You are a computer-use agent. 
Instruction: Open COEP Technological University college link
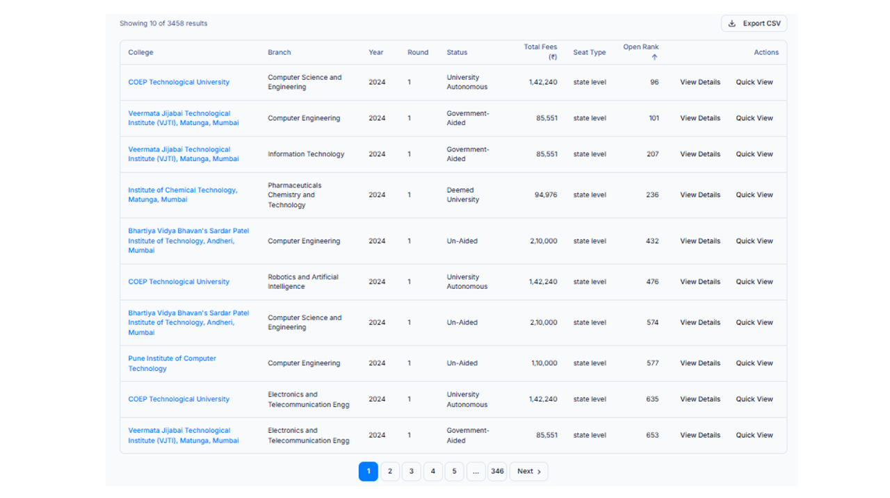179,82
